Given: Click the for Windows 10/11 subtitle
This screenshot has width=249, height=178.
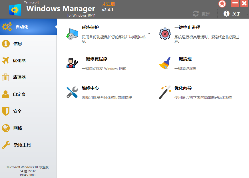Looking at the screenshot, I should tap(81, 15).
